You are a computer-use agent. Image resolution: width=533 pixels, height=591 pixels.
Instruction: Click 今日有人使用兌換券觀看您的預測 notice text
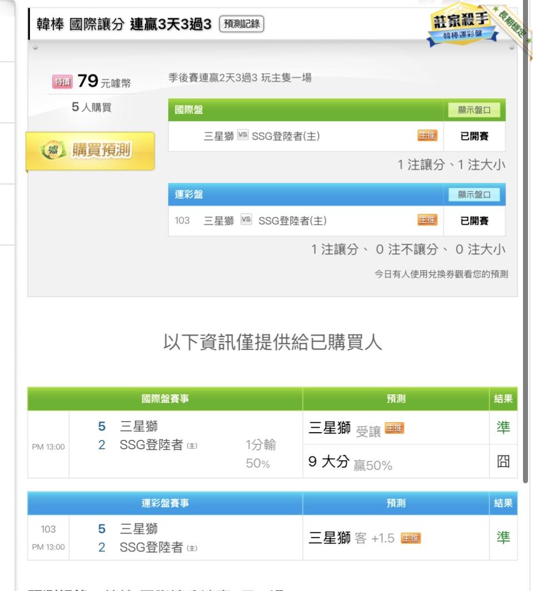441,274
